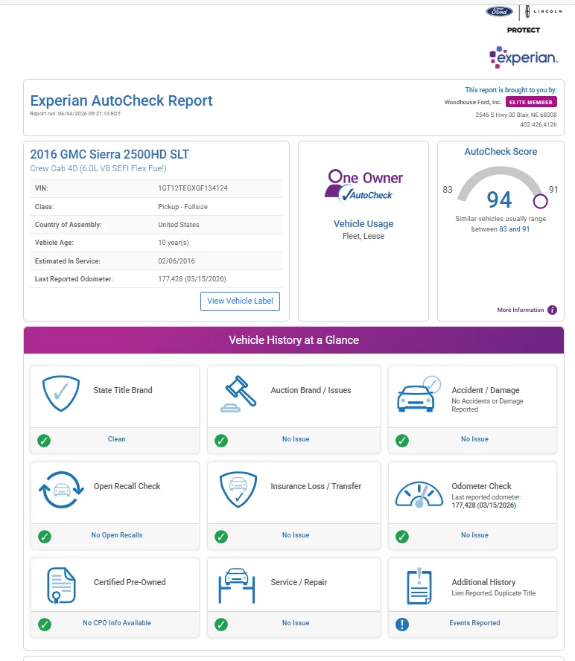Click the VIN value 1GT12TEGXGF134124
This screenshot has width=575, height=661.
pyautogui.click(x=193, y=188)
